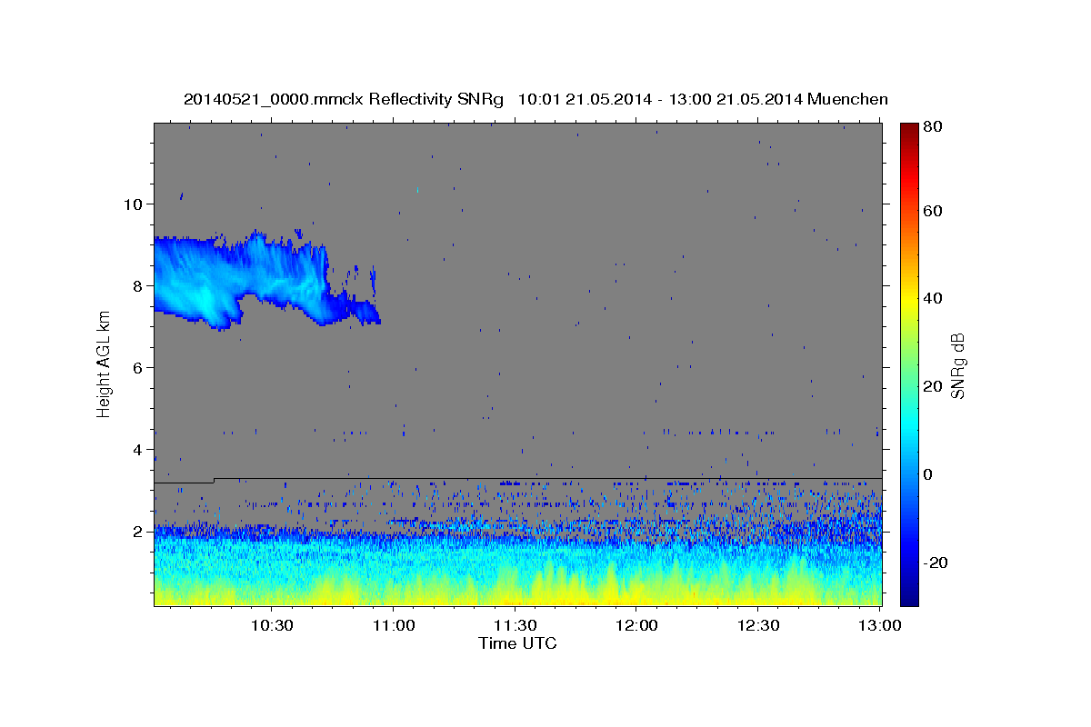Click the 12:00 time tick label

pyautogui.click(x=637, y=625)
